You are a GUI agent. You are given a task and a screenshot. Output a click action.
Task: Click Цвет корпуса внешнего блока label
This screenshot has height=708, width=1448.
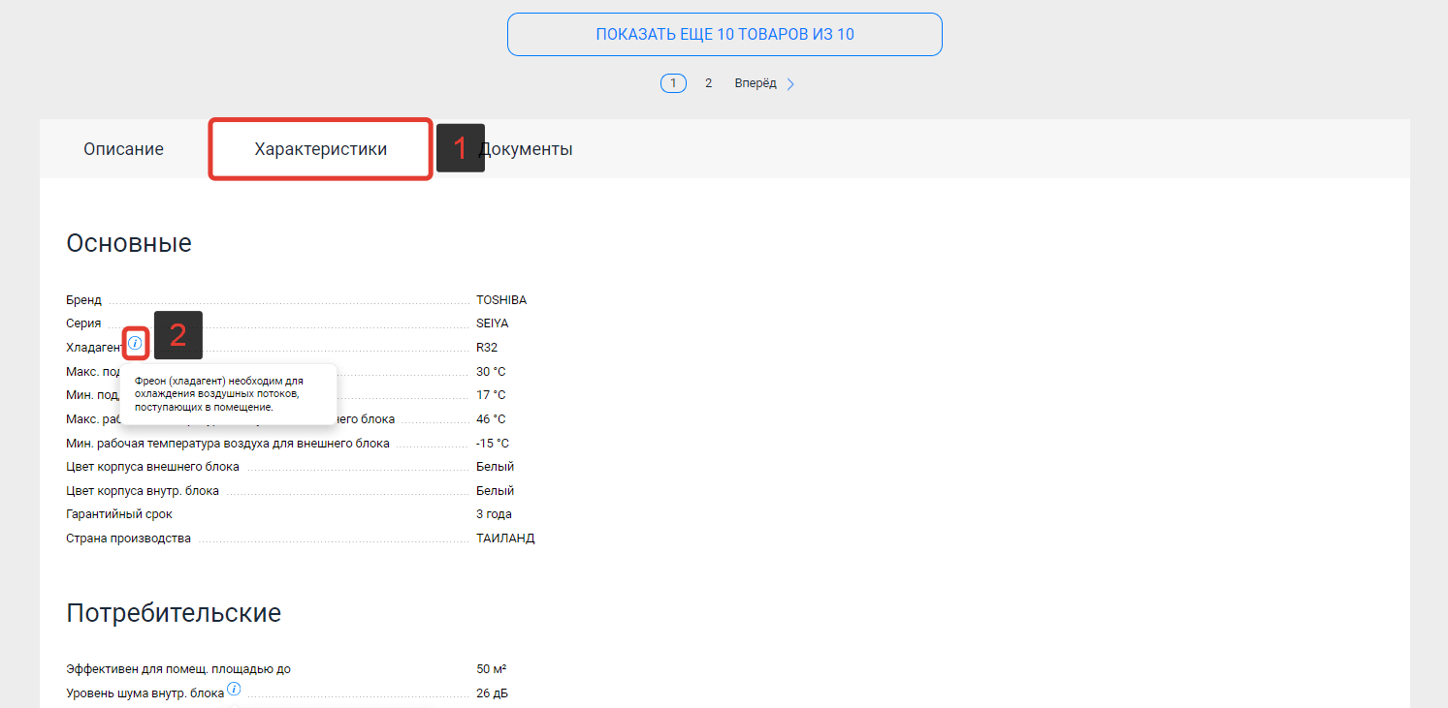coord(152,467)
